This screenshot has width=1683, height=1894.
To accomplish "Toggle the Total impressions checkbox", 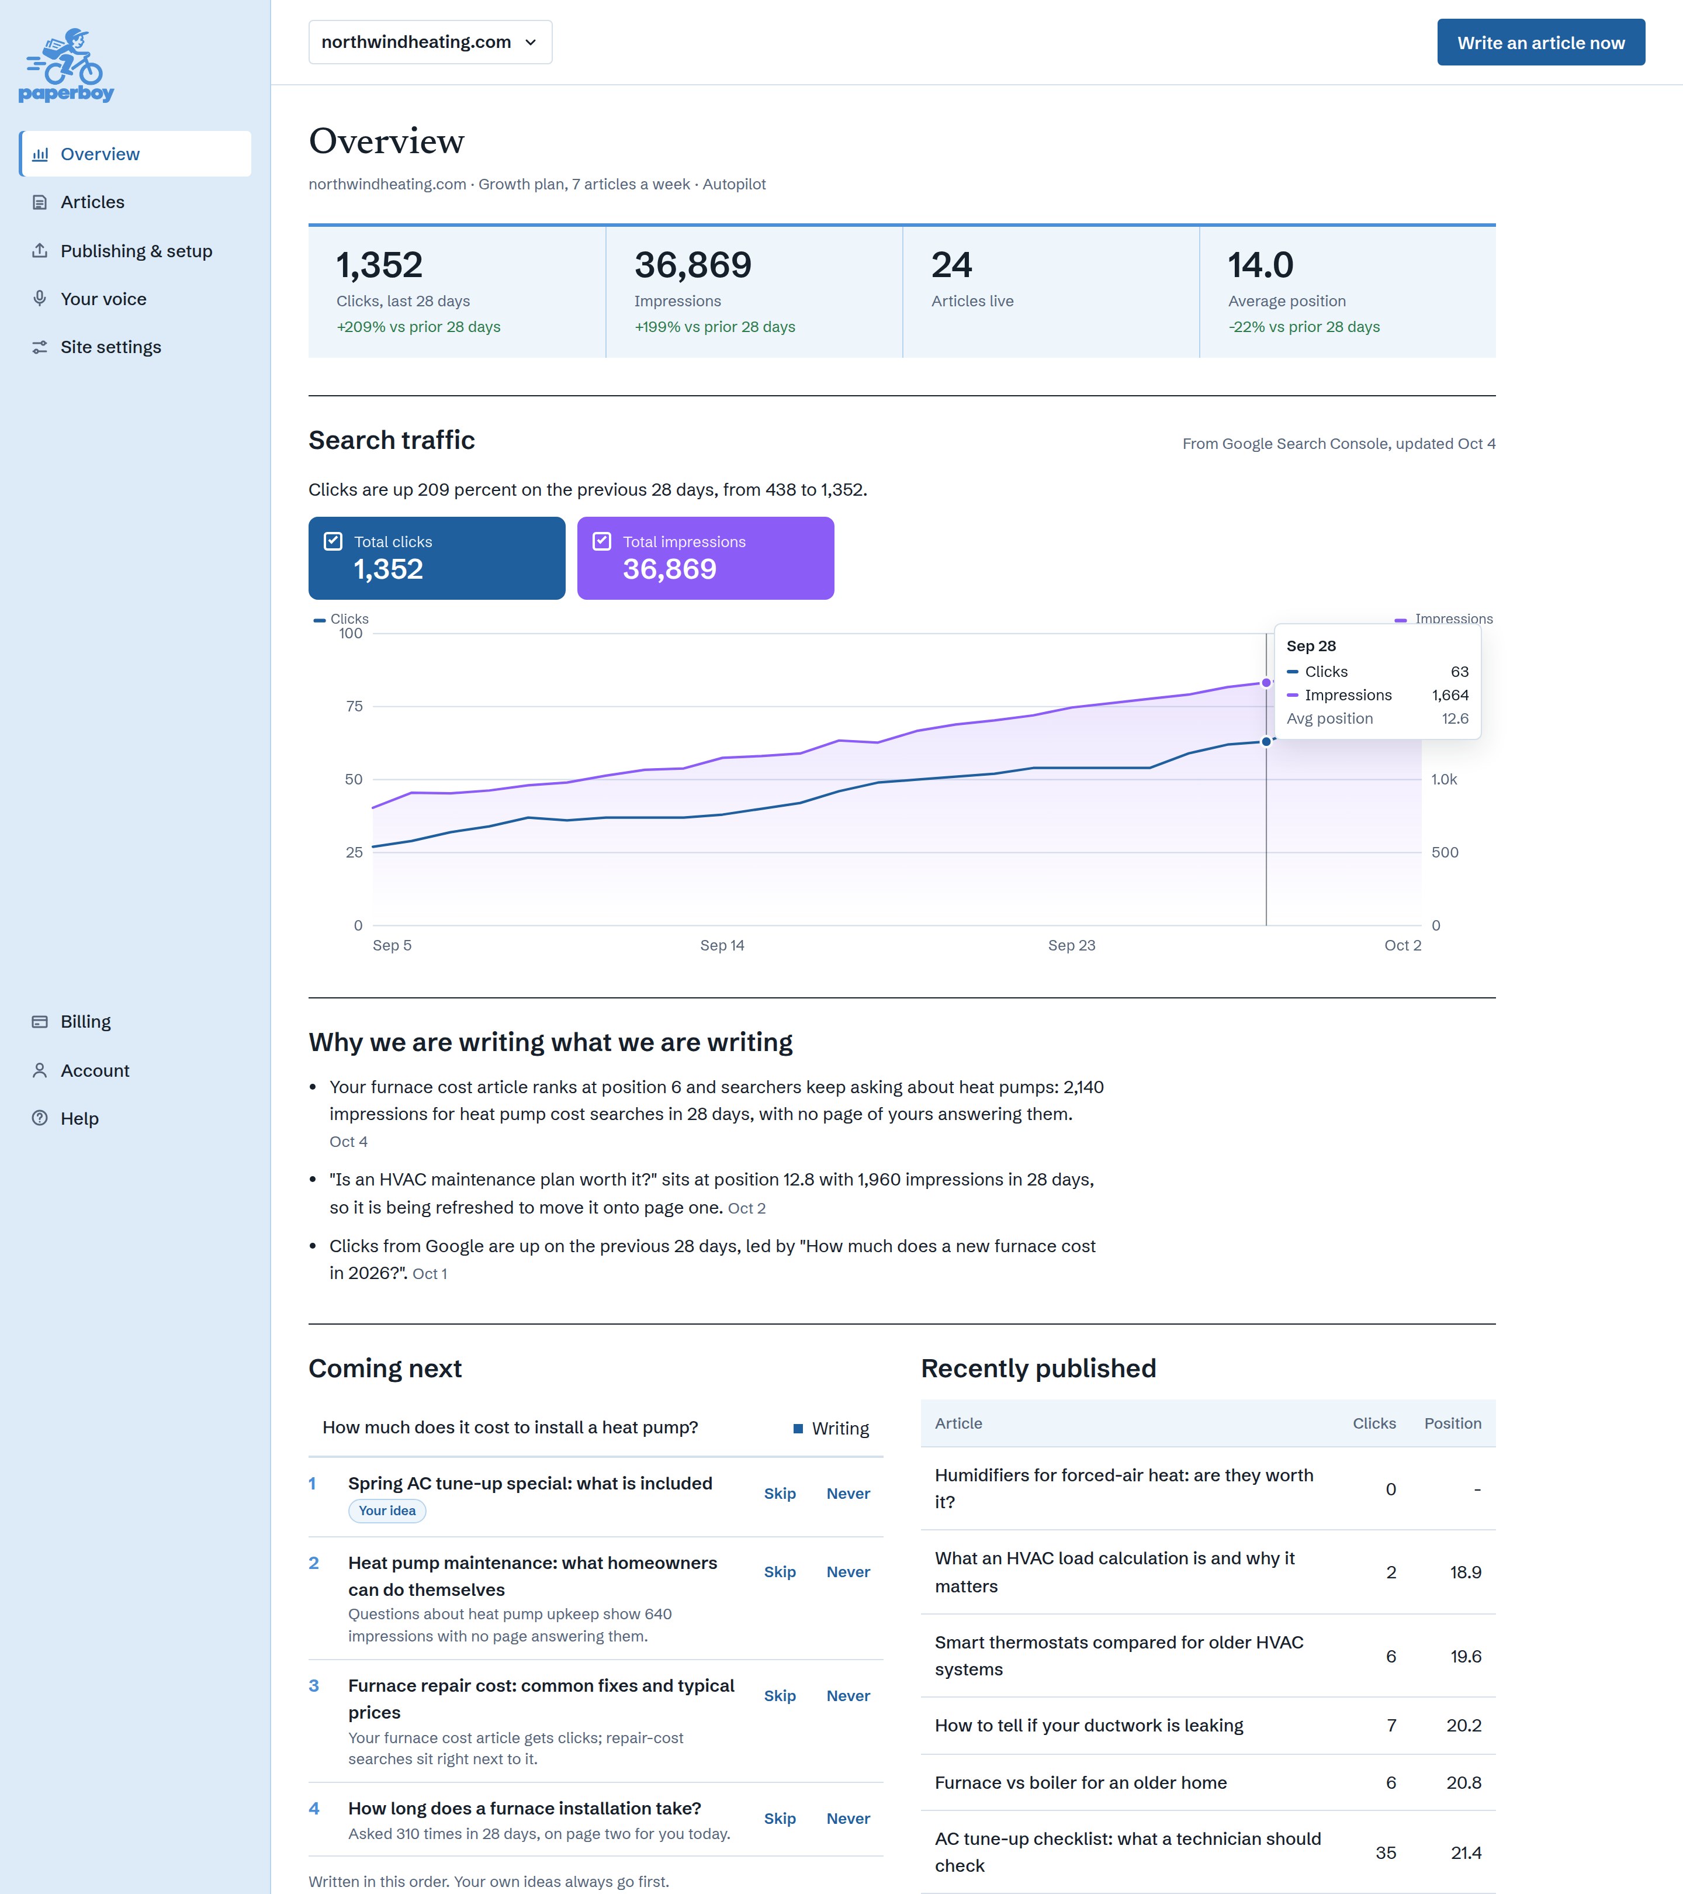I will [x=602, y=541].
